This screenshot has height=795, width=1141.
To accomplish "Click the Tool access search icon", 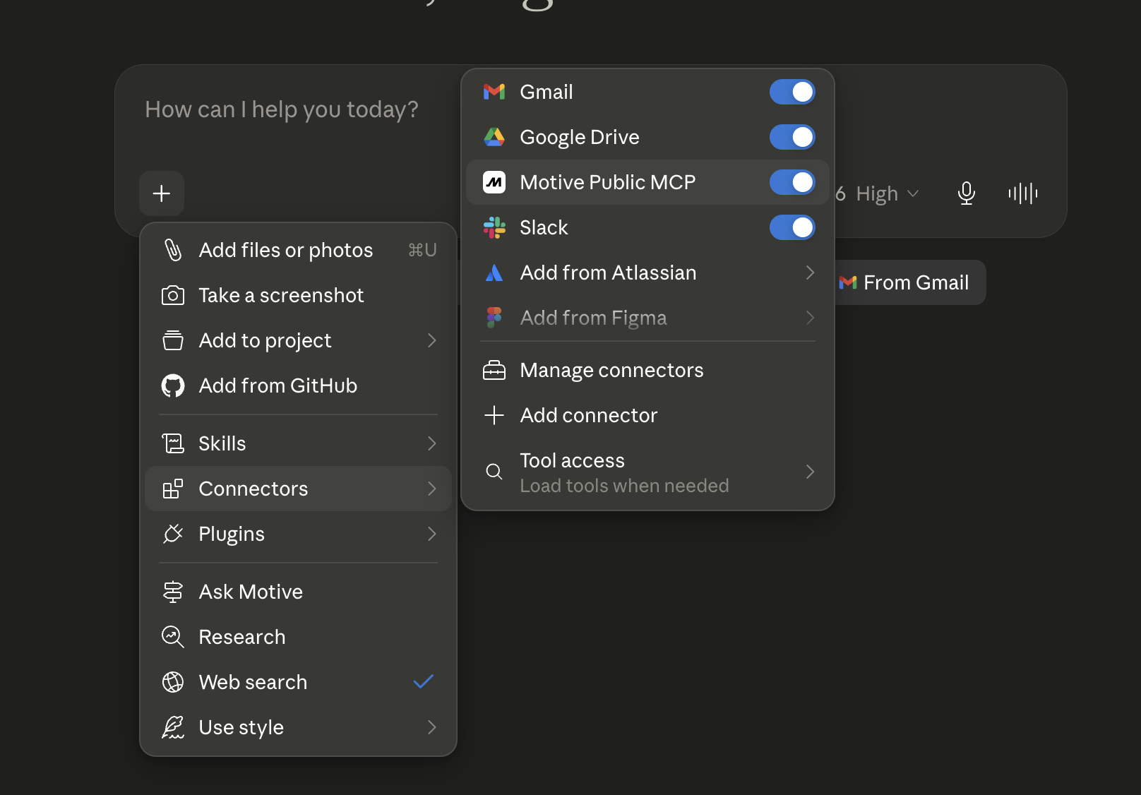I will (494, 472).
